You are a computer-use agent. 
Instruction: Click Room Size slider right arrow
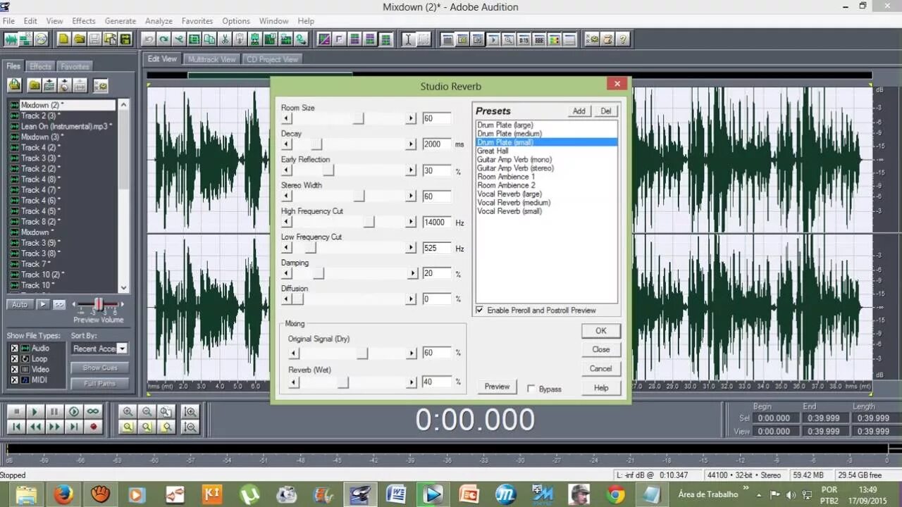point(411,118)
